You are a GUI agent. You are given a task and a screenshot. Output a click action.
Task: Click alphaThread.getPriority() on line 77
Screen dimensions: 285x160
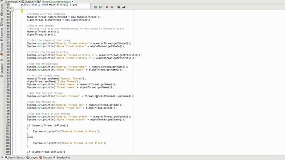(115, 58)
